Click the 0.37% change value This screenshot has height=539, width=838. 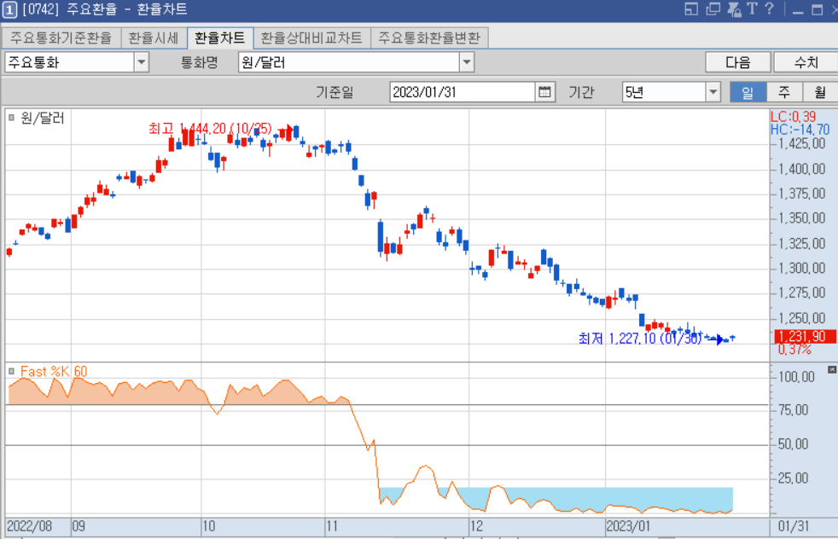point(794,350)
